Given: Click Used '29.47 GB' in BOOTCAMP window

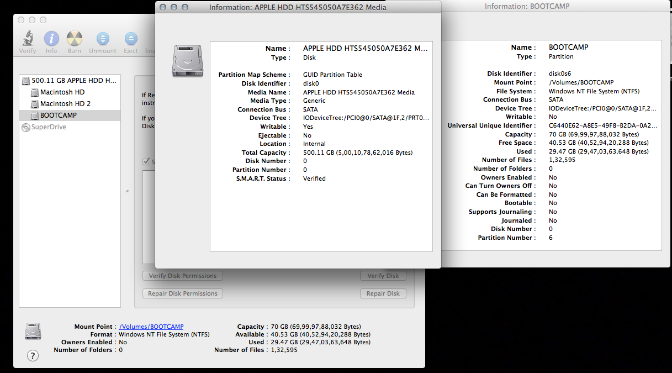Looking at the screenshot, I should pos(599,151).
